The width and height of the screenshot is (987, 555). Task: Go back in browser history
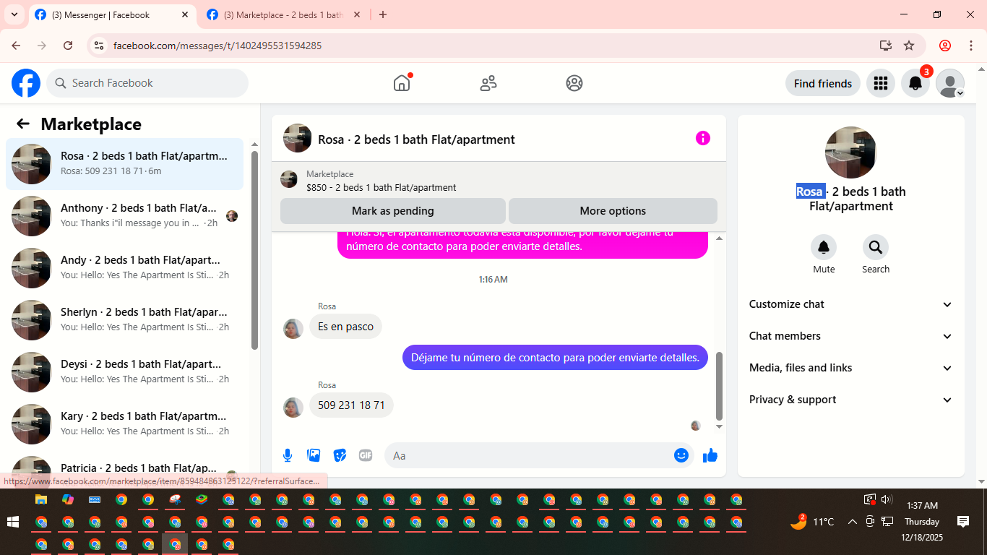16,46
